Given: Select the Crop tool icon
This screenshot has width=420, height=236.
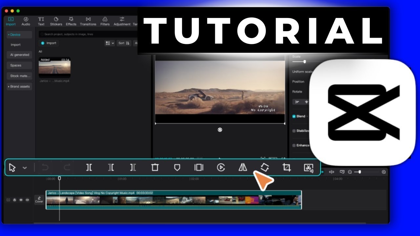Looking at the screenshot, I should (287, 167).
